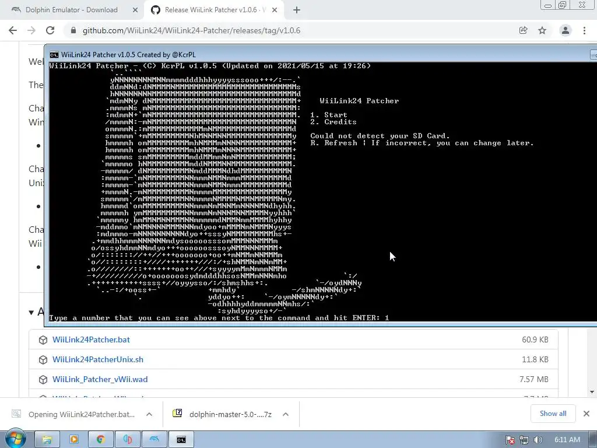
Task: Click the browser forward arrow
Action: (31, 30)
